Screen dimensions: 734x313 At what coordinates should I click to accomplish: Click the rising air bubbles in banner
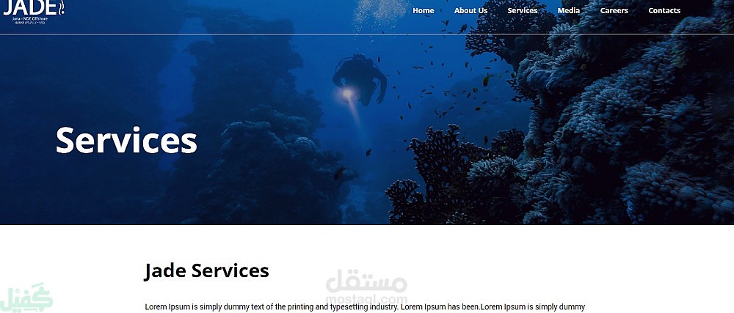pos(380,13)
